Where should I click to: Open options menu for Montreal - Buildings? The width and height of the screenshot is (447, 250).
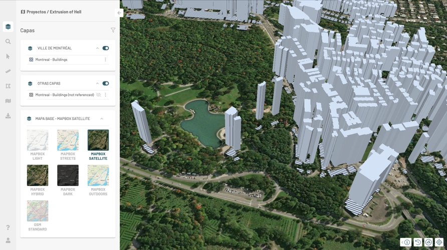(x=105, y=60)
